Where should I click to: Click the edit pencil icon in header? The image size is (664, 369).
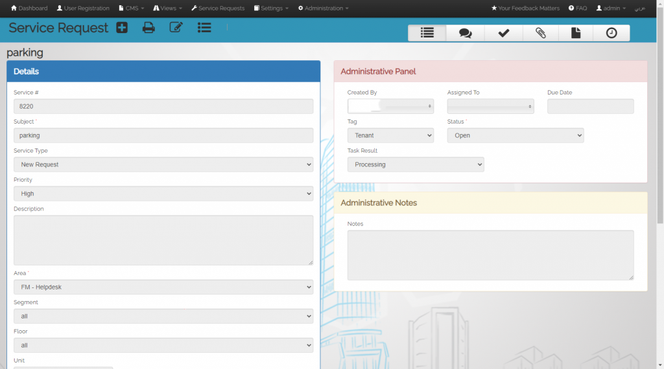coord(176,28)
